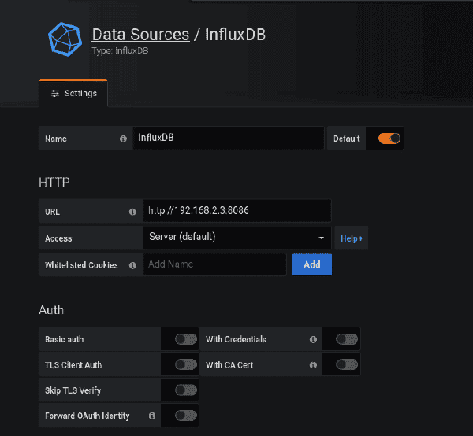Open the Access dropdown set to Server (default)
473x436 pixels.
click(x=236, y=238)
